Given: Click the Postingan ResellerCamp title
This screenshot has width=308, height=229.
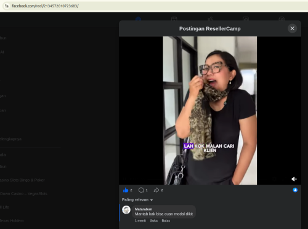Looking at the screenshot, I should click(x=210, y=29).
